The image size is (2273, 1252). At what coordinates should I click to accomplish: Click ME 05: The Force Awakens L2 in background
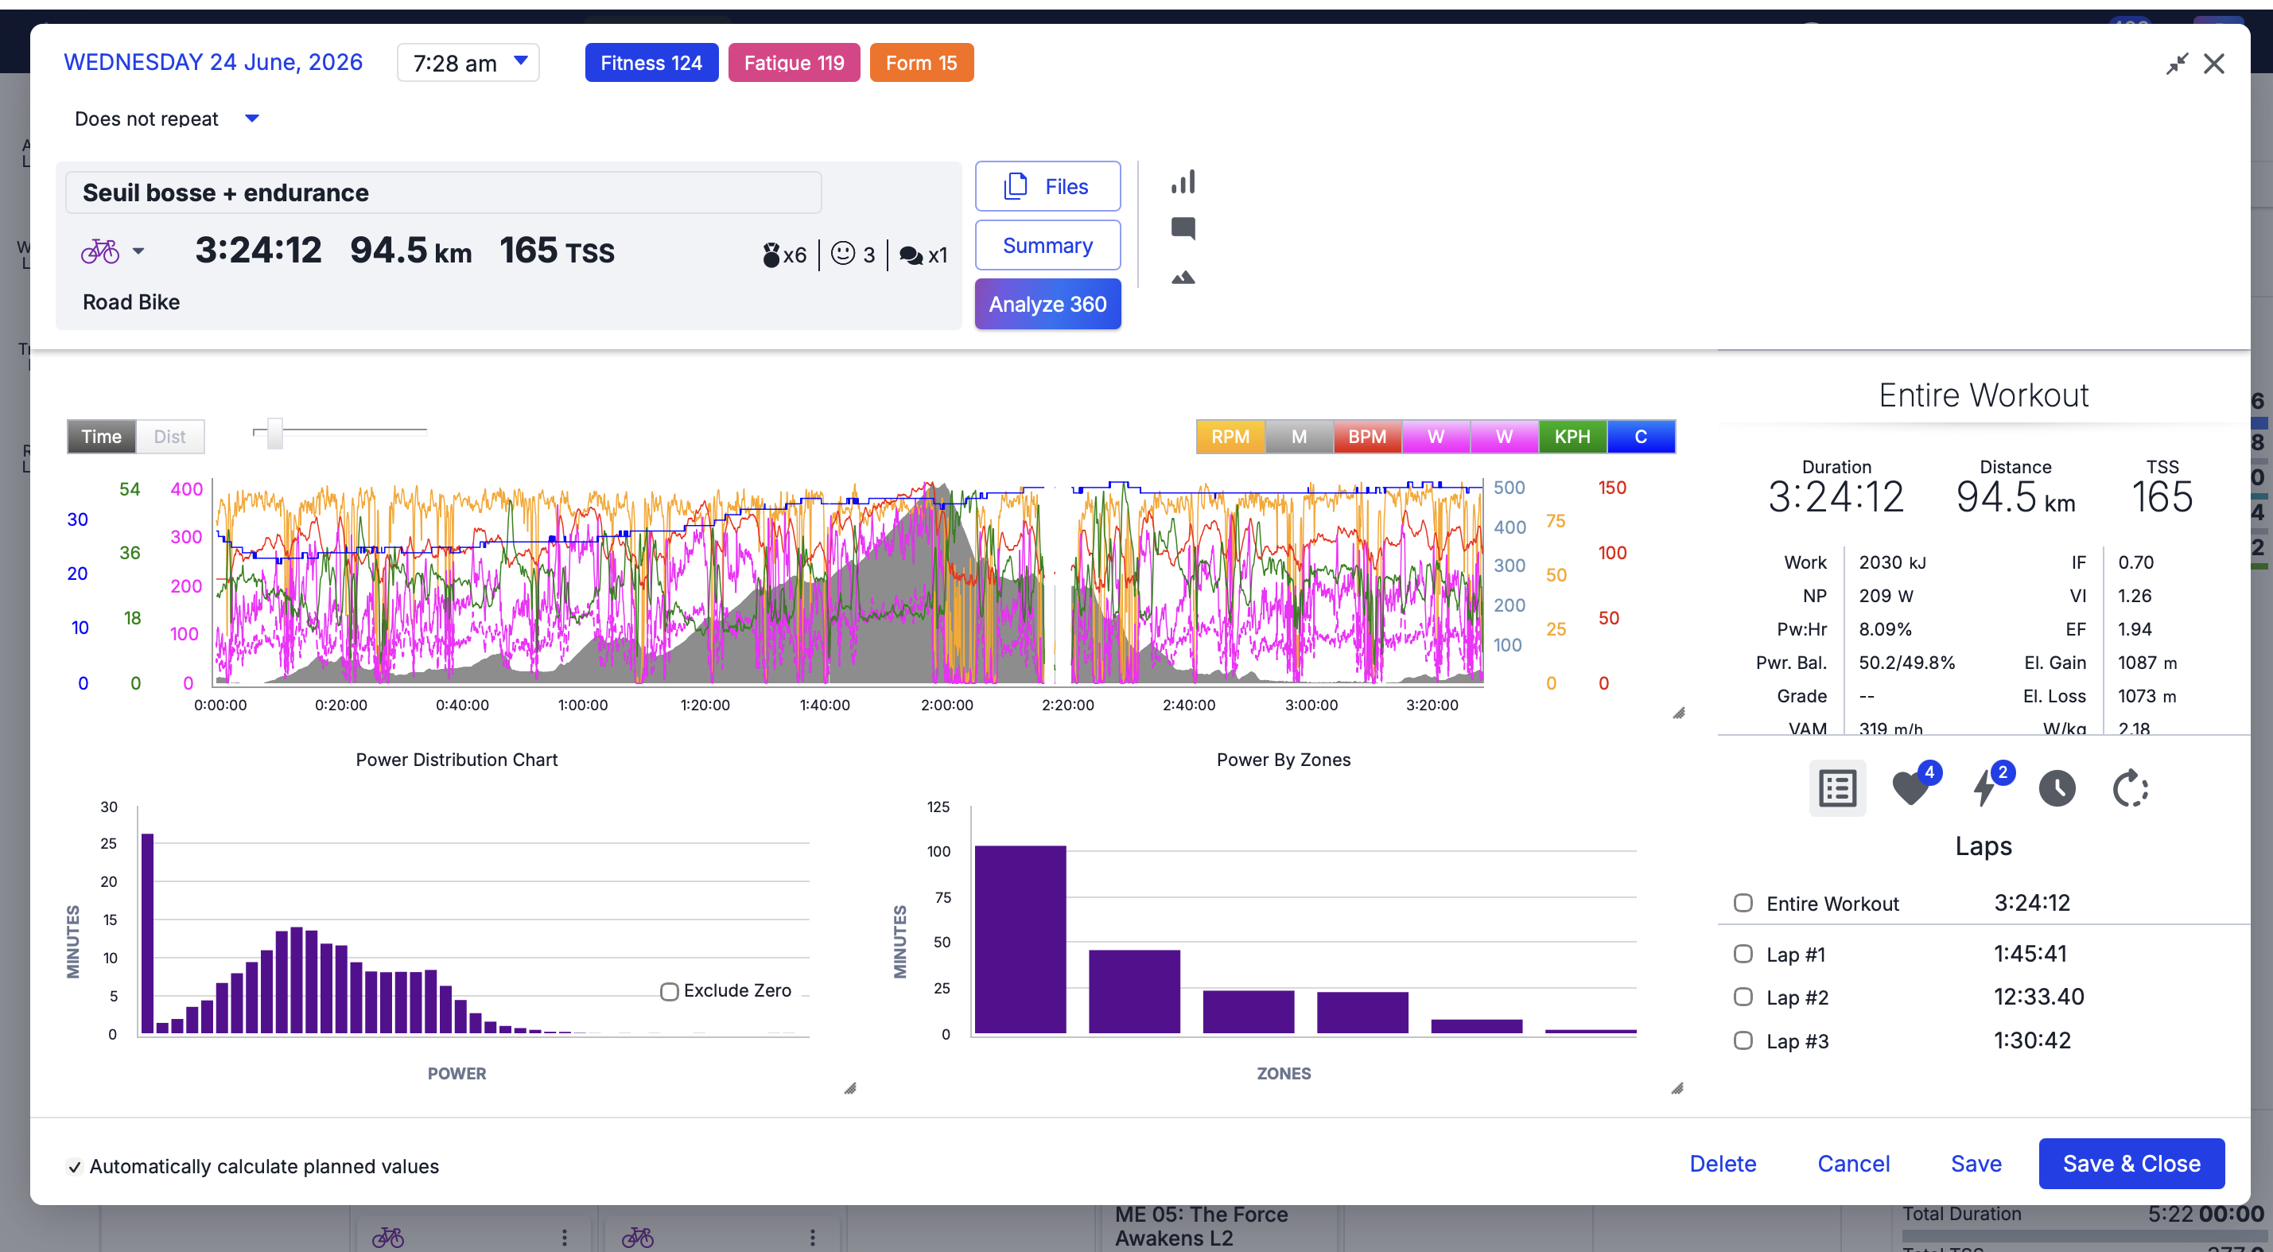point(1201,1227)
